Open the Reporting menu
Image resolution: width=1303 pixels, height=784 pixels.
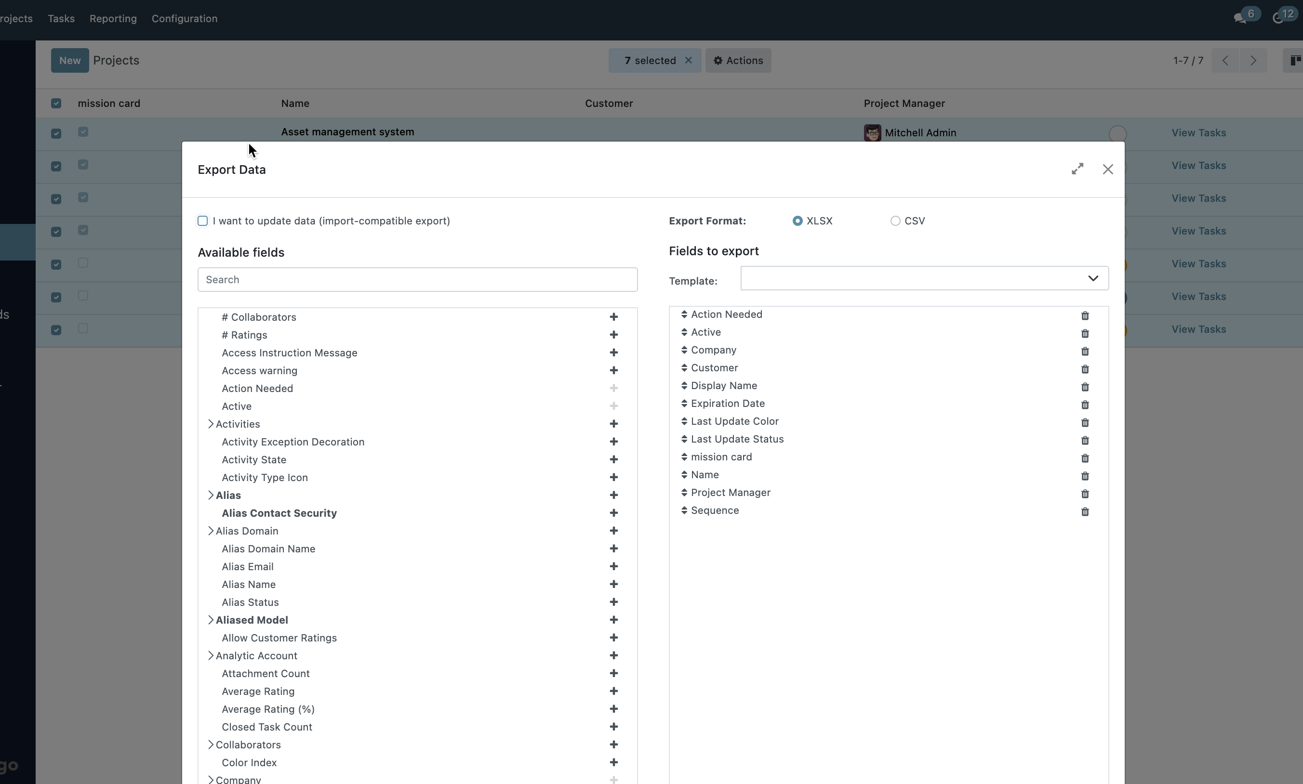click(x=113, y=18)
